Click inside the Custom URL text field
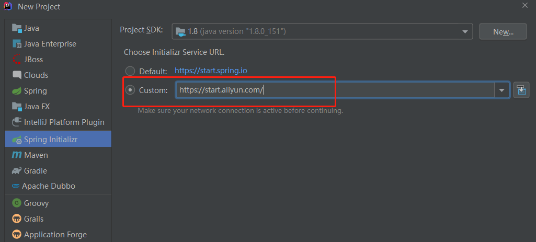Viewport: 536px width, 242px height. click(x=335, y=90)
